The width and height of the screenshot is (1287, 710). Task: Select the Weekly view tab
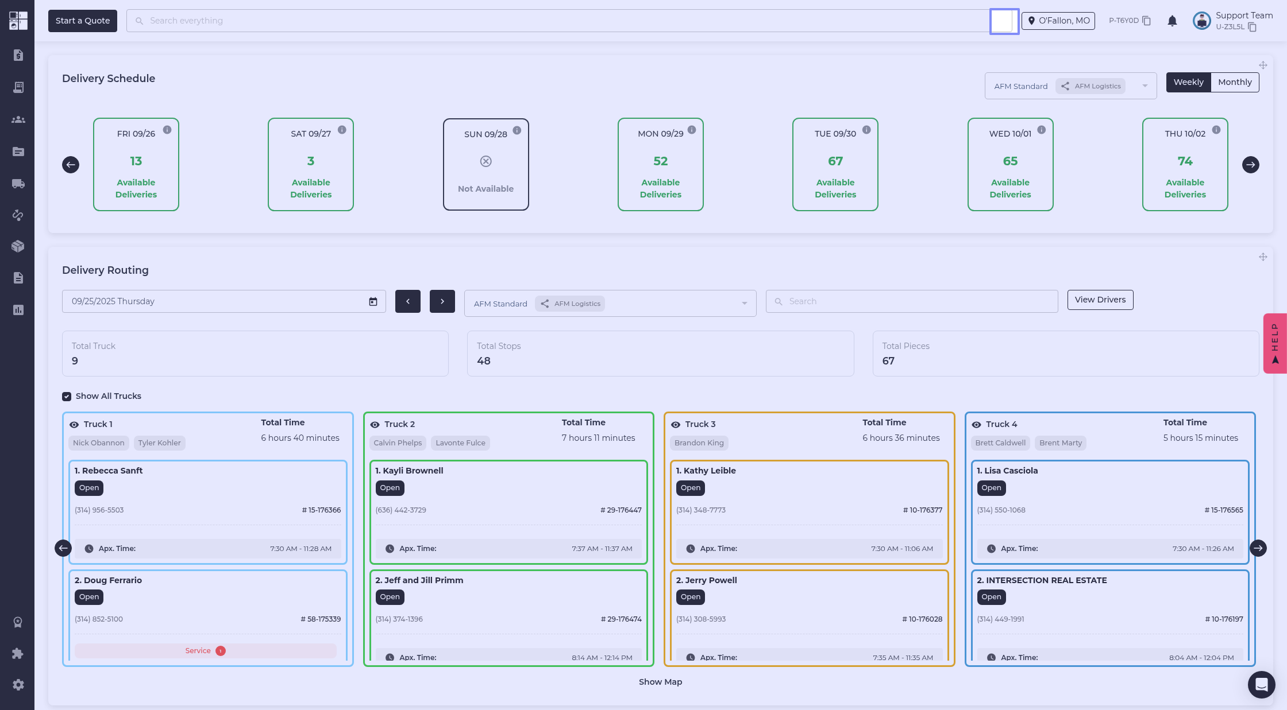pos(1188,82)
